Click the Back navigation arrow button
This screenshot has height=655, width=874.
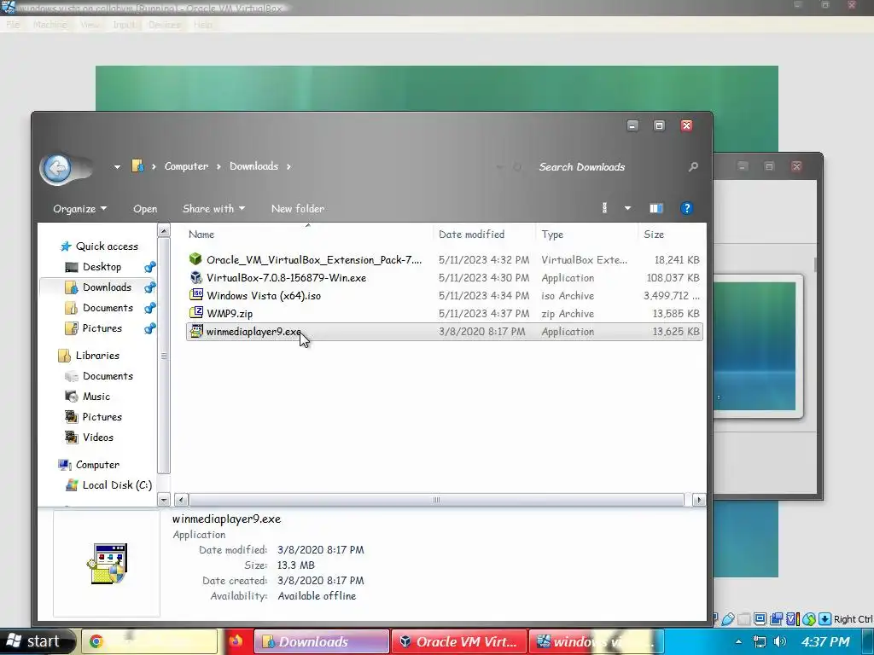57,168
